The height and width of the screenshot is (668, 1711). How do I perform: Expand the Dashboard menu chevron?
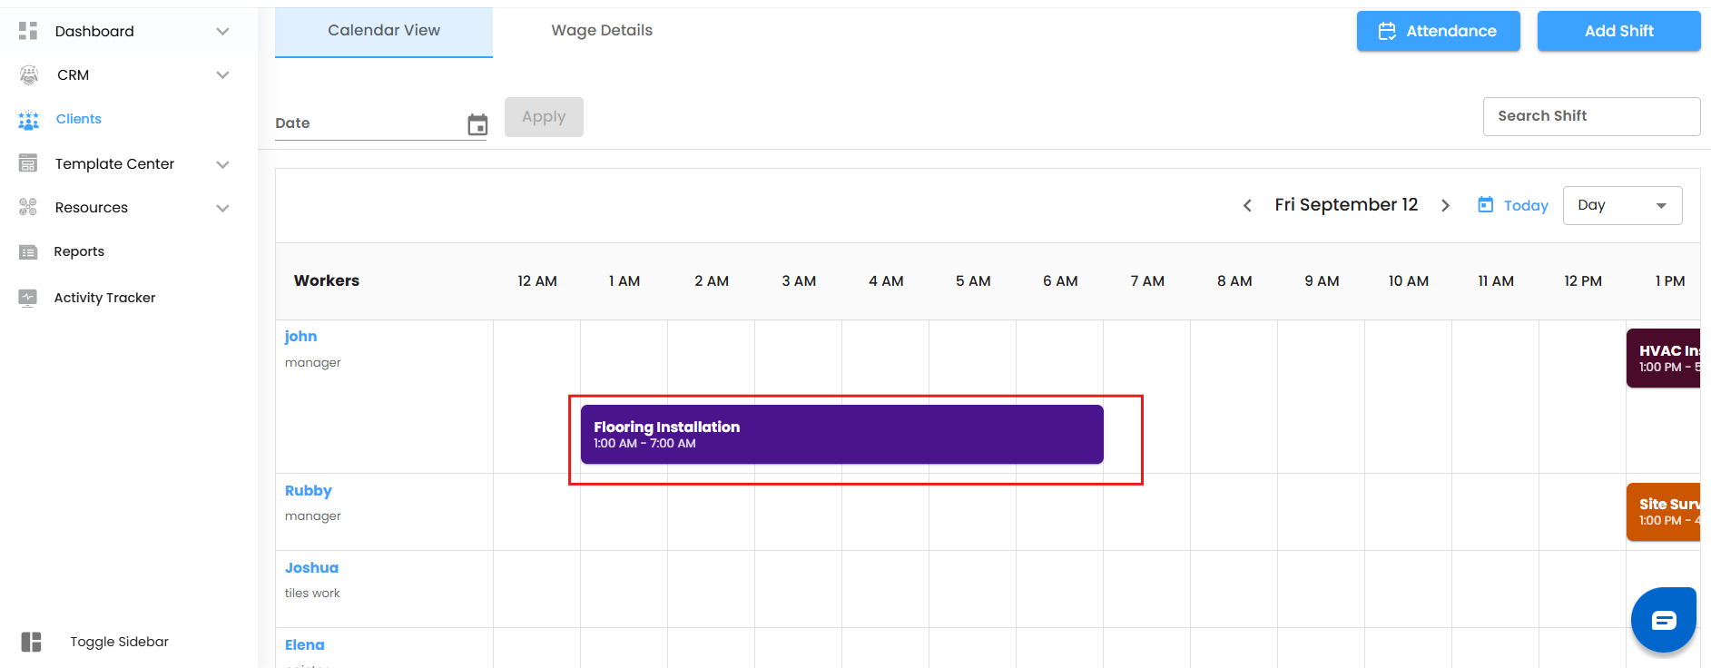pyautogui.click(x=222, y=32)
